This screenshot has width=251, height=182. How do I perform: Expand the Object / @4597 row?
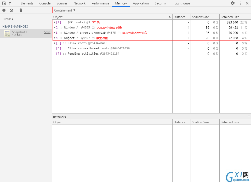tap(54, 38)
